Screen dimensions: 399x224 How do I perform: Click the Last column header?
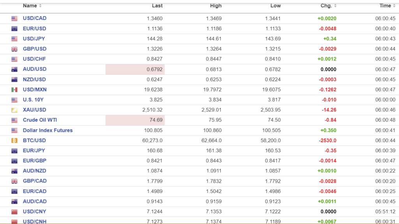point(157,6)
